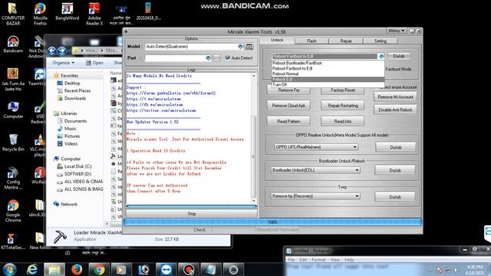Expand the Organize menu in Explorer
The width and height of the screenshot is (491, 276).
point(64,63)
